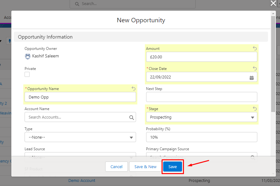Open the Close Date calendar picker

tap(252, 77)
